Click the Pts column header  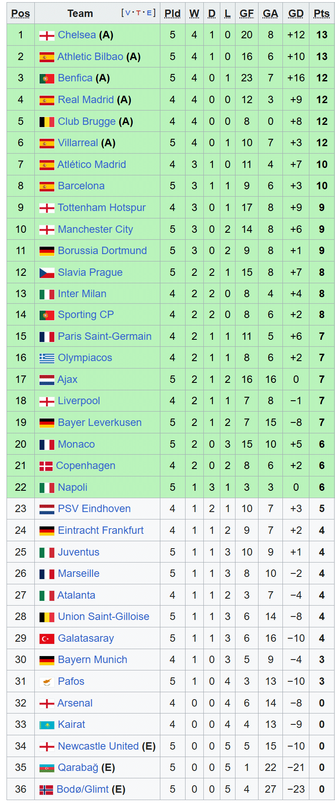[322, 13]
